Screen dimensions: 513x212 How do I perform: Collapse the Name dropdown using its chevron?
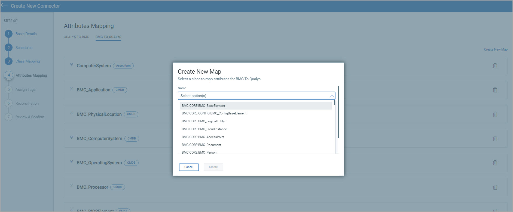[x=332, y=96]
